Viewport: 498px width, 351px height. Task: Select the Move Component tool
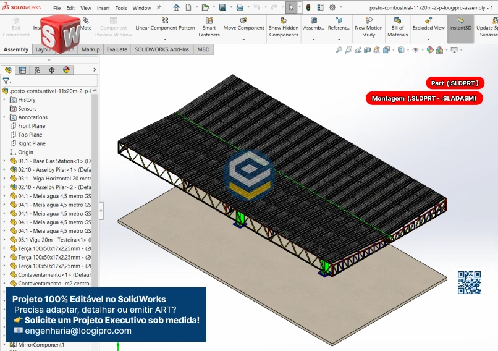[x=243, y=28]
